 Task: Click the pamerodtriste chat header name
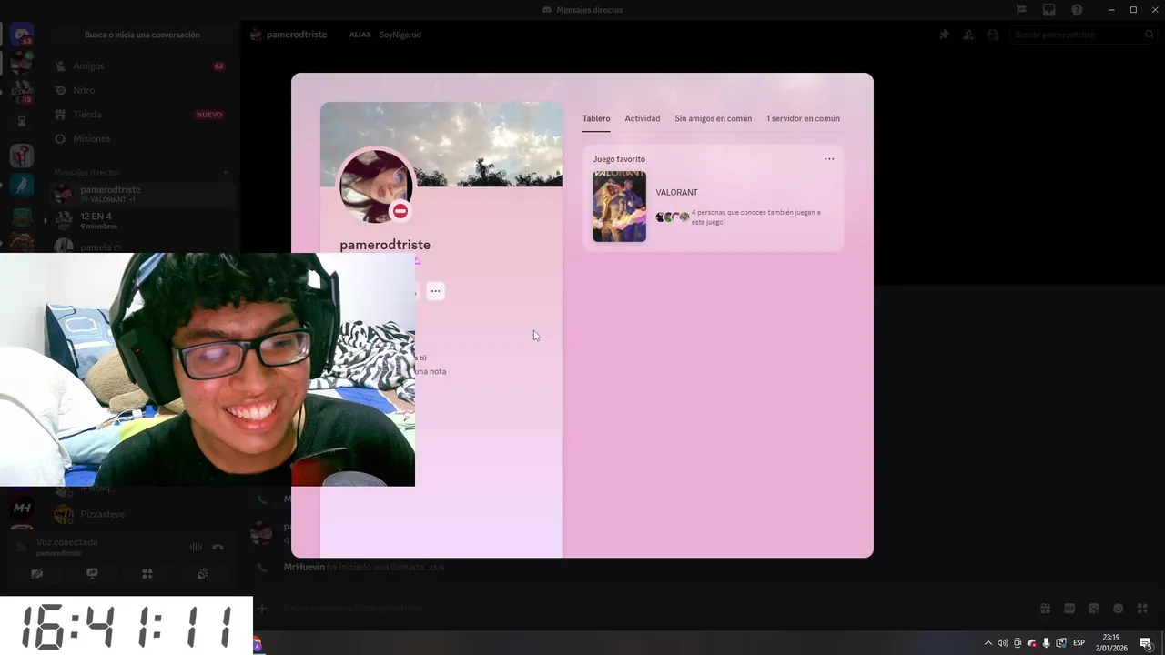click(x=297, y=35)
